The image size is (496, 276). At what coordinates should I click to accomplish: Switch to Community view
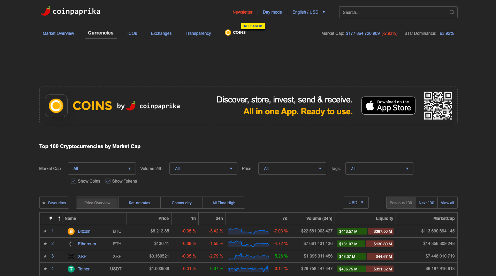[182, 203]
